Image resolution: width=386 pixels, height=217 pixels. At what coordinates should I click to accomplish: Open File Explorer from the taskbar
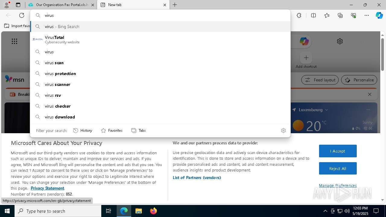pos(138,211)
